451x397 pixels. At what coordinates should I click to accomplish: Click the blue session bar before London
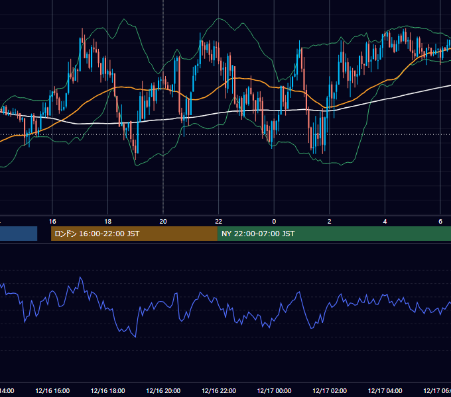click(19, 234)
